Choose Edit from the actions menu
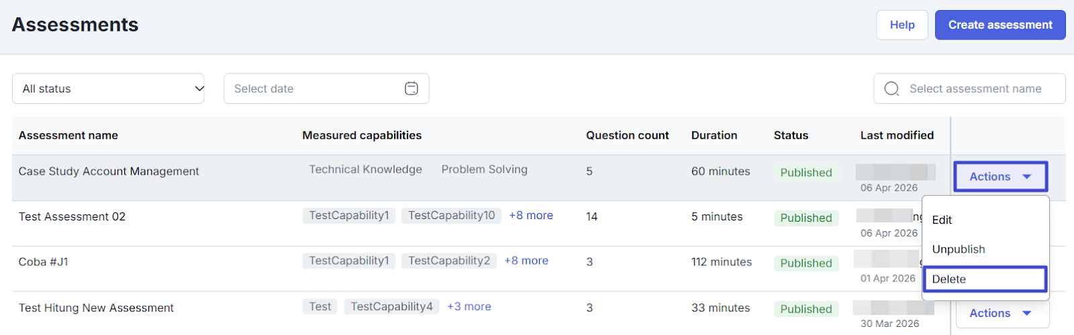 coord(942,220)
